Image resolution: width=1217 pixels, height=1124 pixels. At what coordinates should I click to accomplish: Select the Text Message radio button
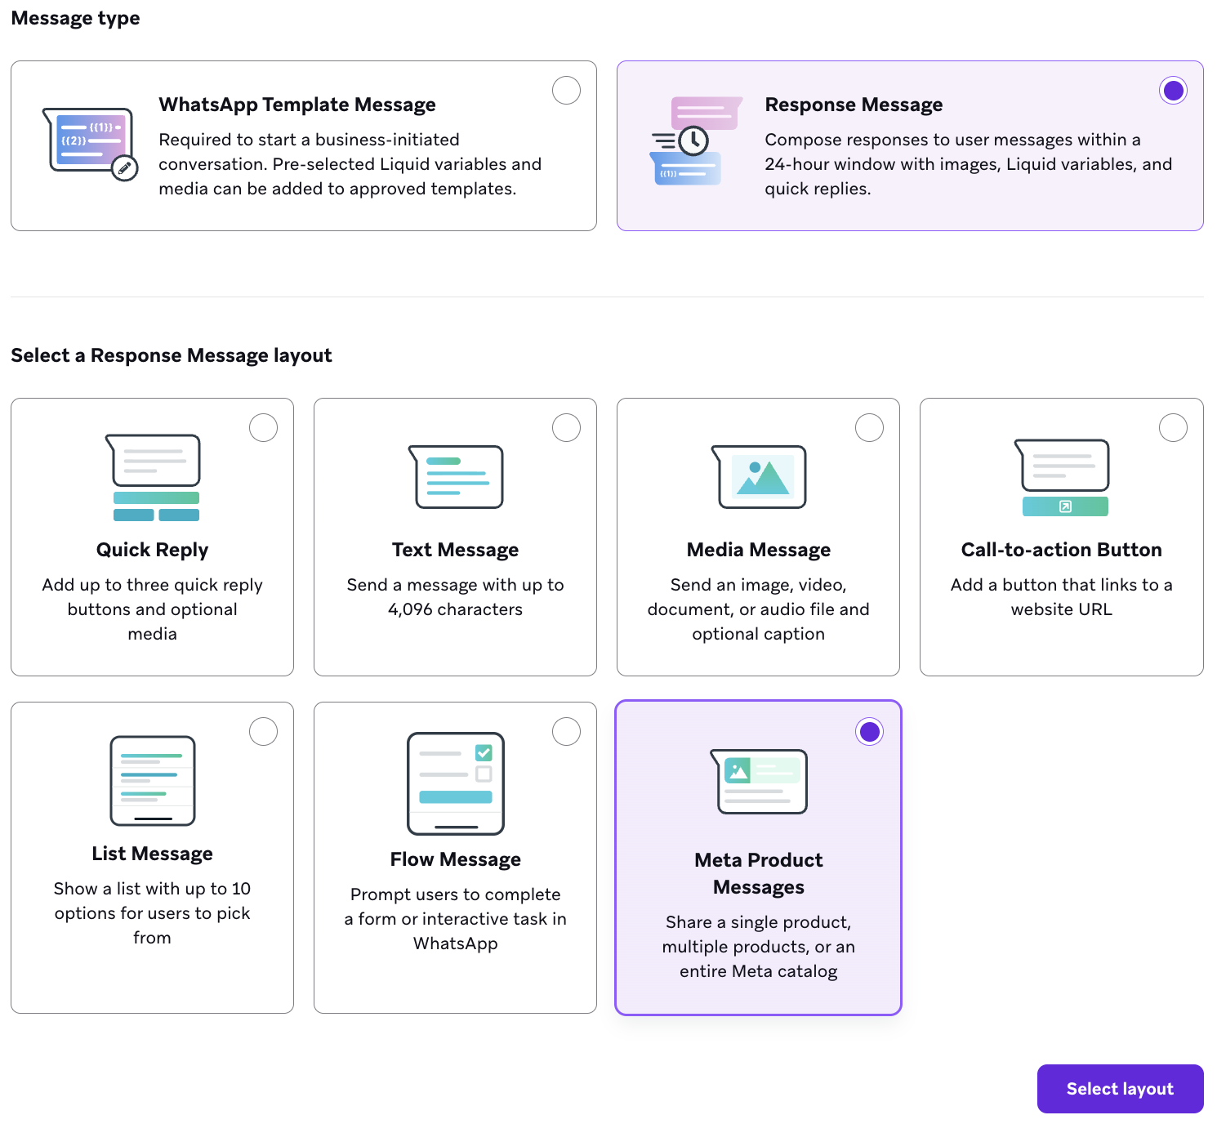[567, 427]
